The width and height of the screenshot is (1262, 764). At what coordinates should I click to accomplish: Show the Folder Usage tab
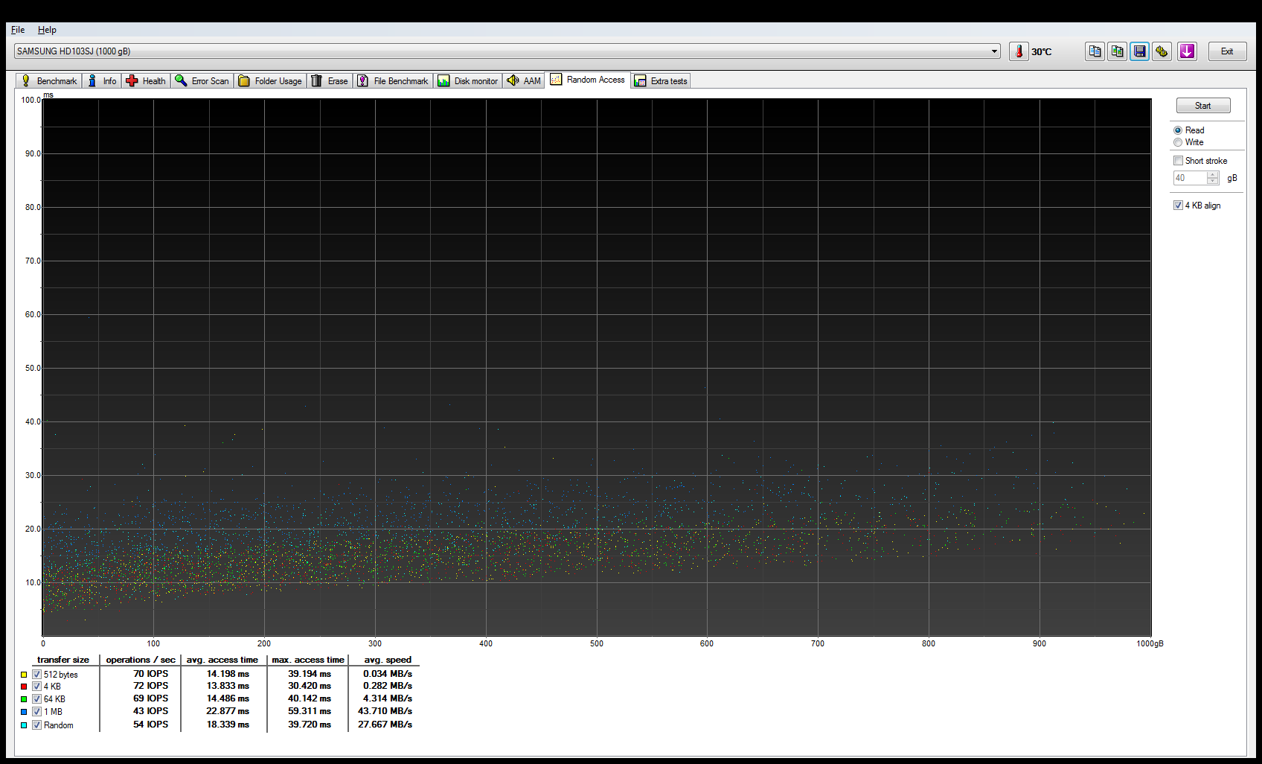[x=270, y=81]
